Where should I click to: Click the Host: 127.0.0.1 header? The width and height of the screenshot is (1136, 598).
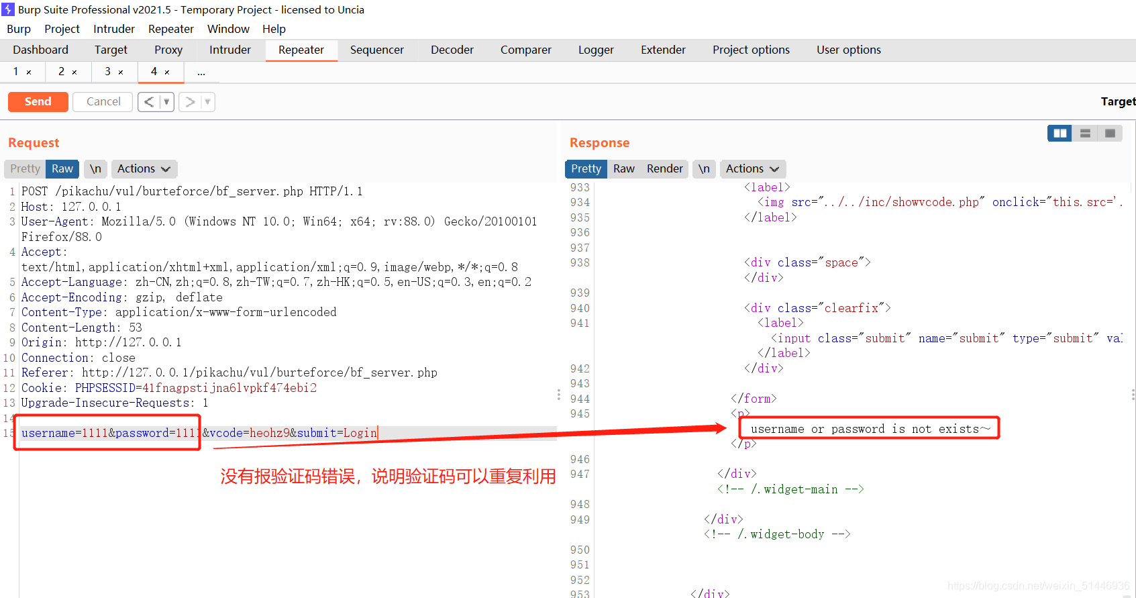click(x=71, y=207)
